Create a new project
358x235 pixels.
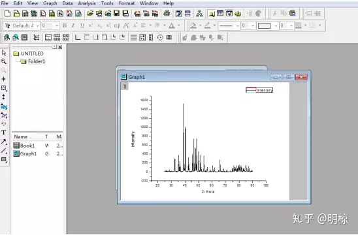7,14
